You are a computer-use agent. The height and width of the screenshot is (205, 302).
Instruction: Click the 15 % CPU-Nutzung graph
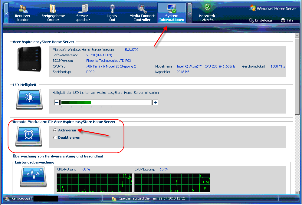pos(172,183)
